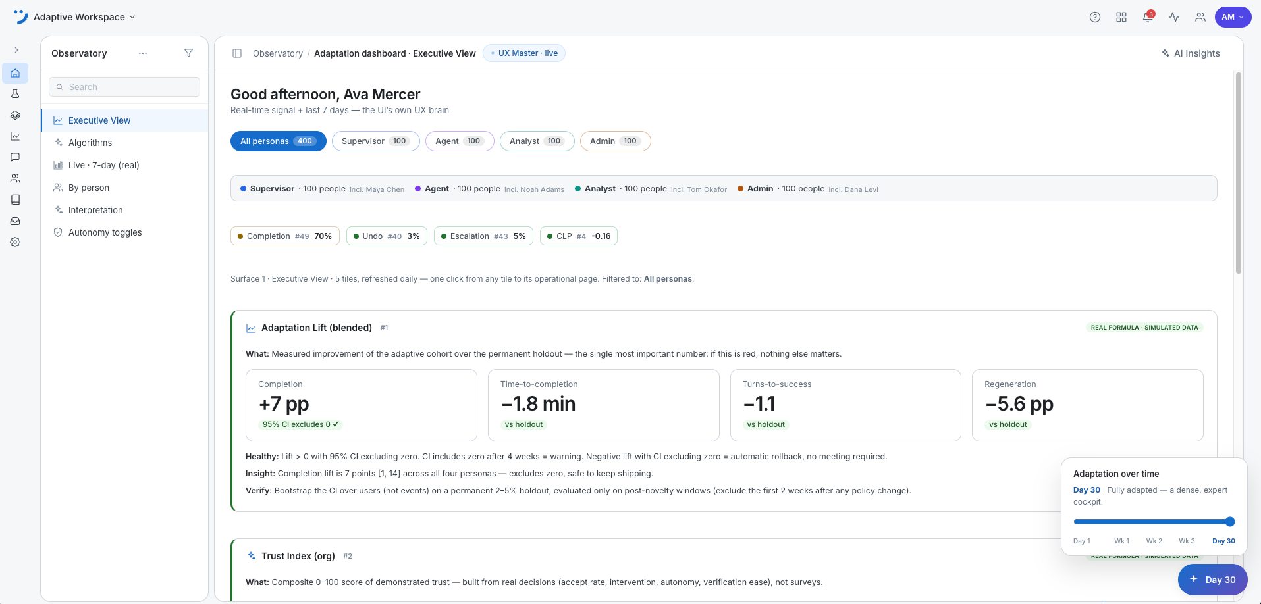Viewport: 1261px width, 604px height.
Task: Click the Agent legend entry incl. Noah Adams
Action: tap(489, 189)
